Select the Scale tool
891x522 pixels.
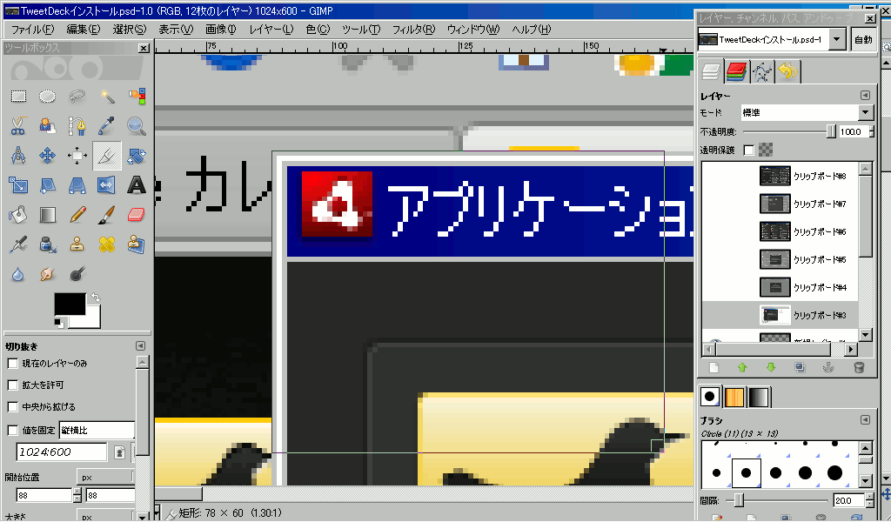point(19,185)
